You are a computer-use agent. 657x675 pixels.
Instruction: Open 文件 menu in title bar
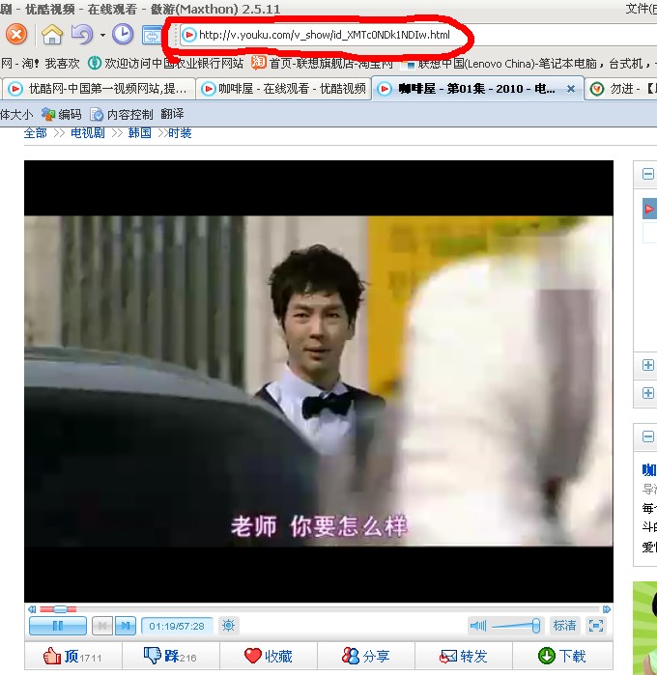pos(642,8)
